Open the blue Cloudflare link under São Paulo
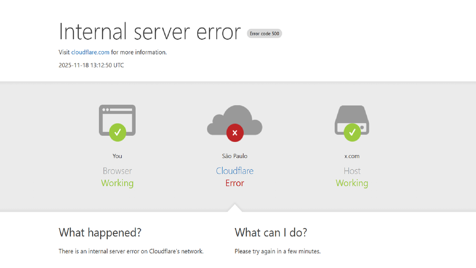Viewport: 476px width, 268px height. point(235,171)
